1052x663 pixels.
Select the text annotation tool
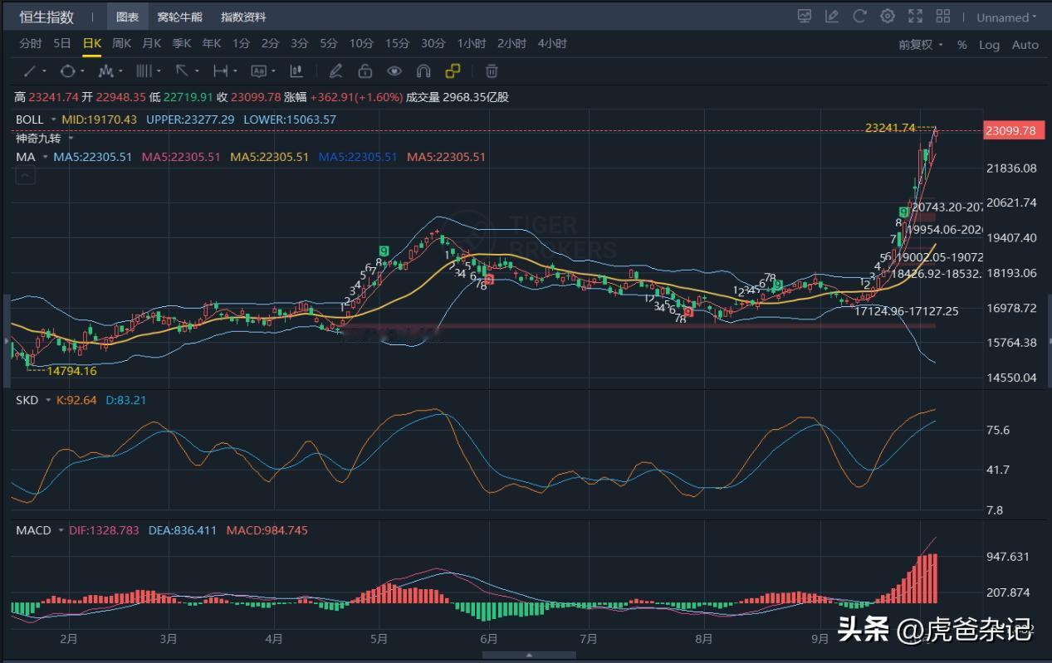point(258,71)
